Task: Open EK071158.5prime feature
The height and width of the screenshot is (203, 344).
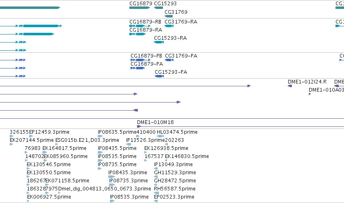Action: click(47, 185)
